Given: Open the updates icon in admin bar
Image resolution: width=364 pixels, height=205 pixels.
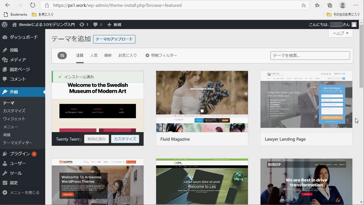Looking at the screenshot, I should [x=82, y=25].
